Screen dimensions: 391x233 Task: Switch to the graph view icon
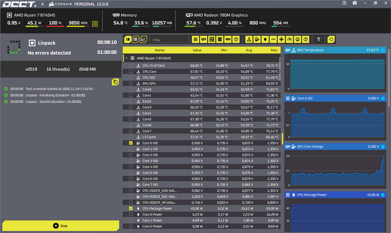click(x=144, y=39)
